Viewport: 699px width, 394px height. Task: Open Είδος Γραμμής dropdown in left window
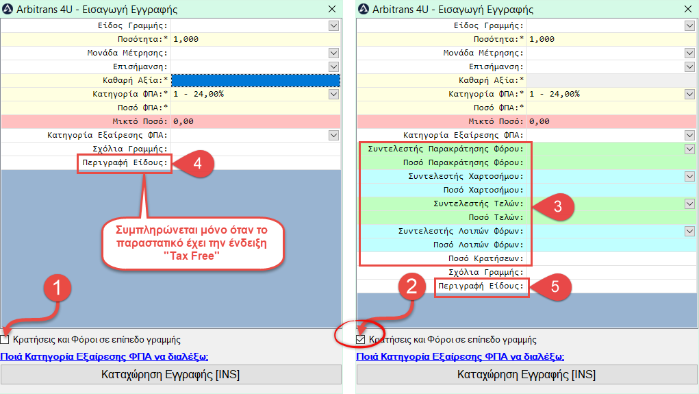click(x=333, y=26)
